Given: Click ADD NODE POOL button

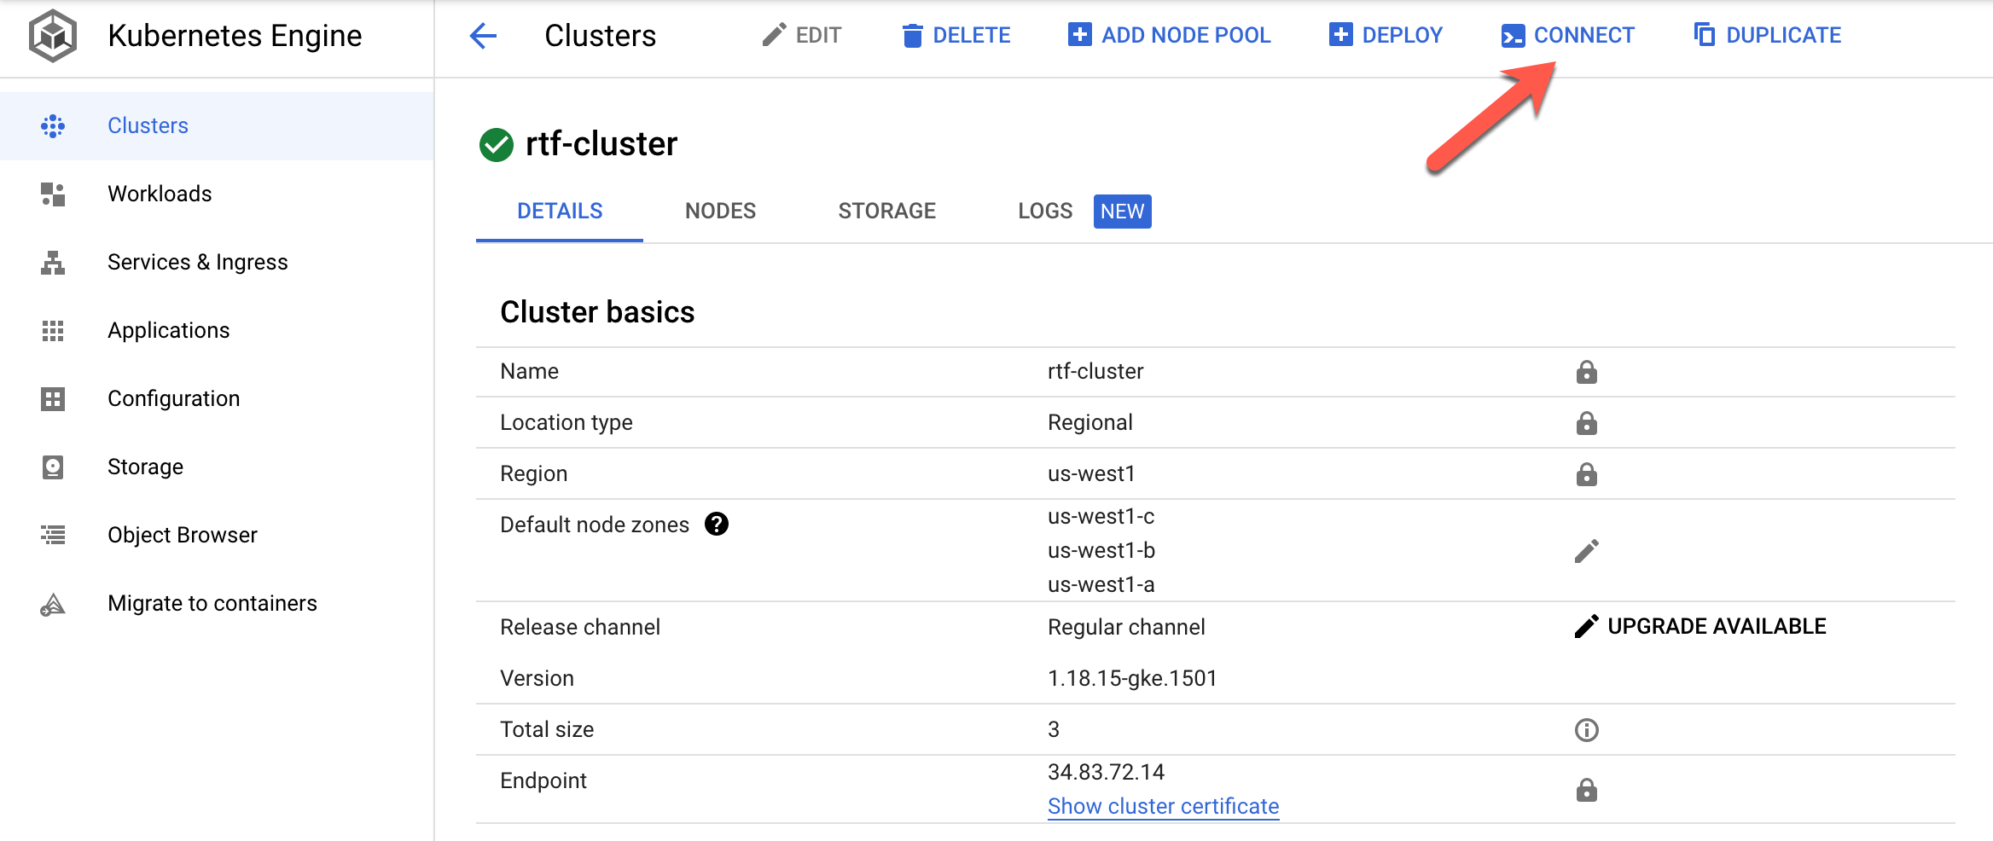Looking at the screenshot, I should (x=1169, y=35).
